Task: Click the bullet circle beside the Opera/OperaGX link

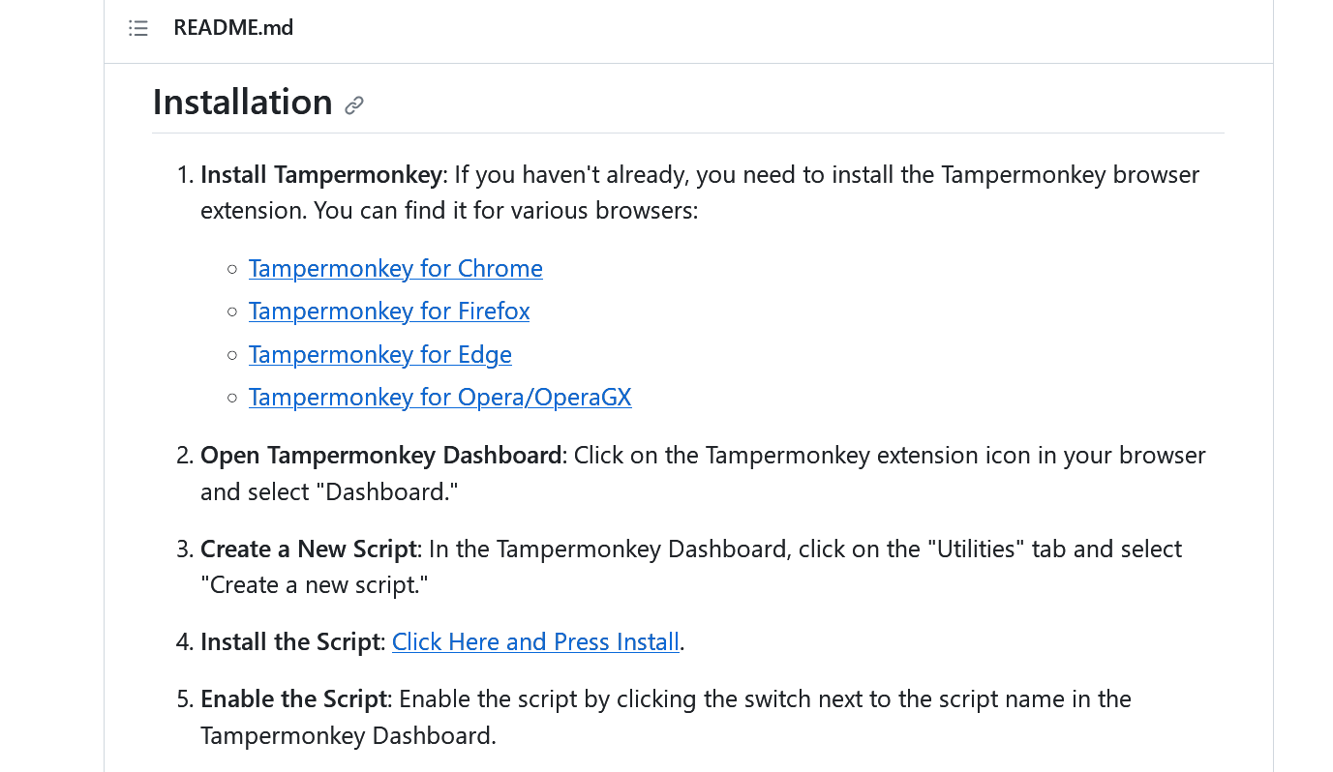Action: pos(232,398)
